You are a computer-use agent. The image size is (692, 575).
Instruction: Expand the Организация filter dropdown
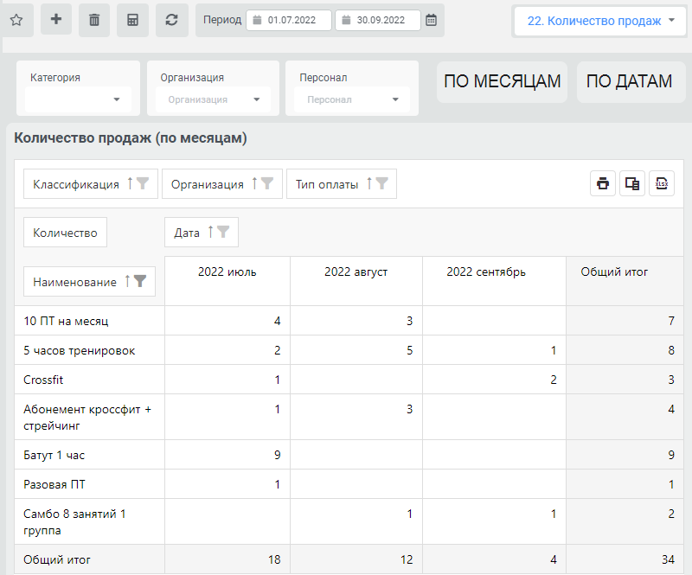tap(213, 99)
